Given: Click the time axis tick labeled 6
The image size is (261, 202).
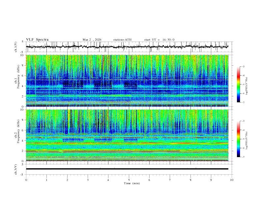Looking at the screenshot, I should click(x=149, y=180).
